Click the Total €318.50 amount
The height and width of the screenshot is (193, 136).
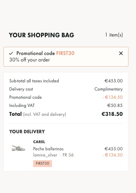112,114
